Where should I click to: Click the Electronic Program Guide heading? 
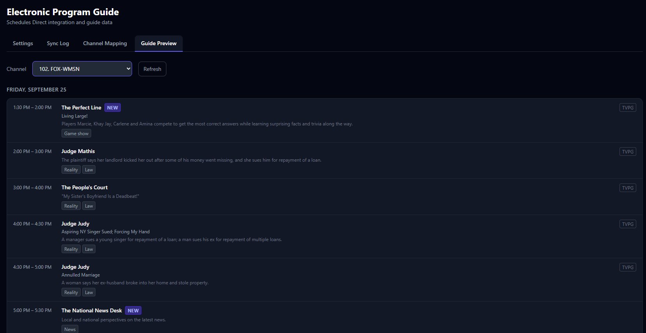63,12
